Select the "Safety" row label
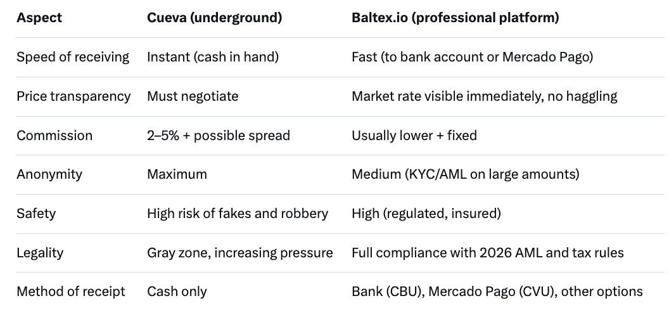This screenshot has height=322, width=669. [x=36, y=214]
